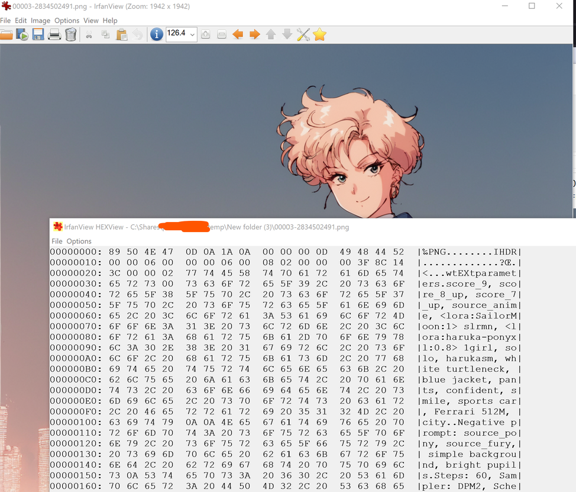This screenshot has height=492, width=576.
Task: Open IrfanView properties via wrench icon
Action: 303,34
